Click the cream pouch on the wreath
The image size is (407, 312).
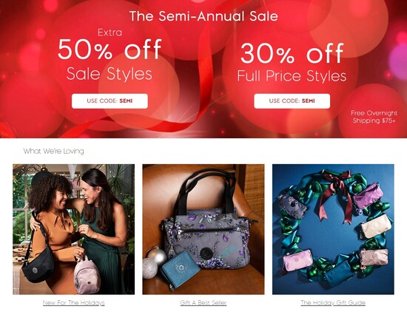[x=376, y=226]
